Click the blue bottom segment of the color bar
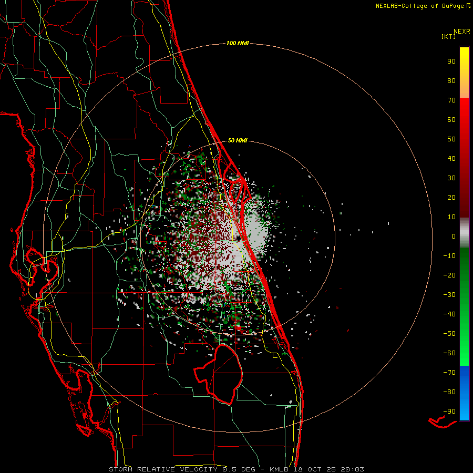473x473 pixels. coord(464,393)
